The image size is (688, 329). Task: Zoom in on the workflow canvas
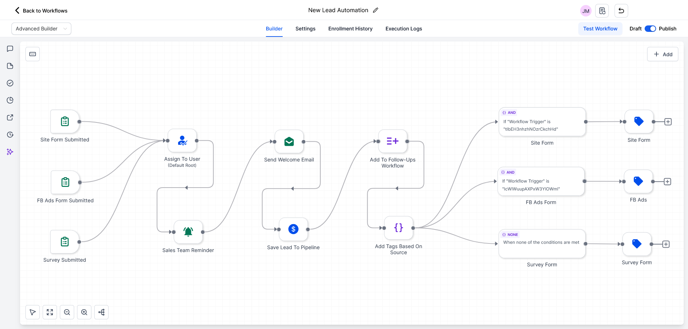point(84,312)
